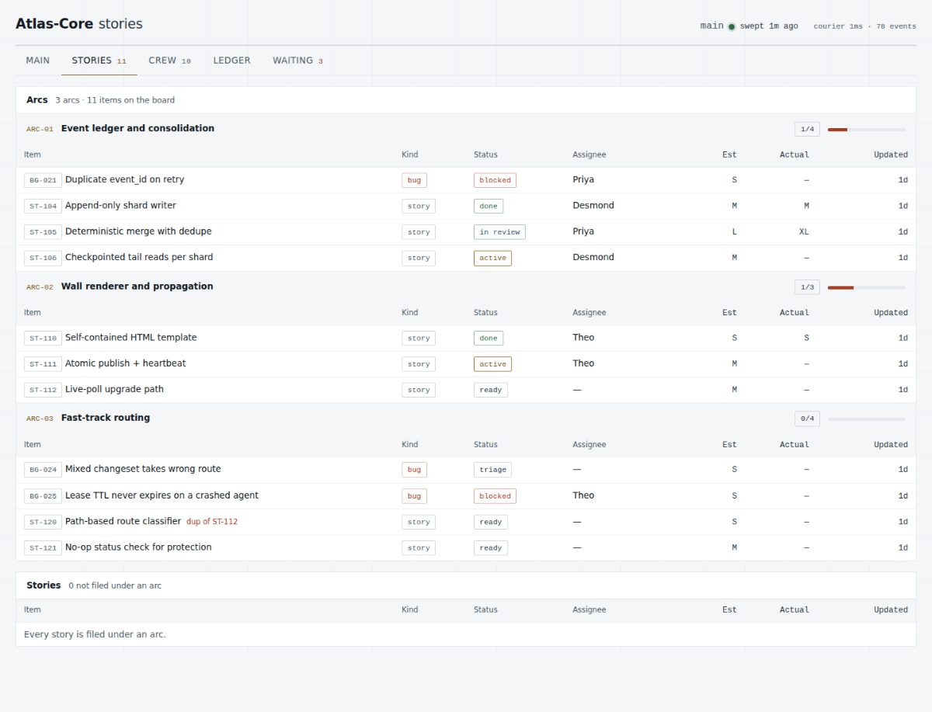
Task: Select the 'Fast-track routing' arc heading
Action: pos(106,418)
